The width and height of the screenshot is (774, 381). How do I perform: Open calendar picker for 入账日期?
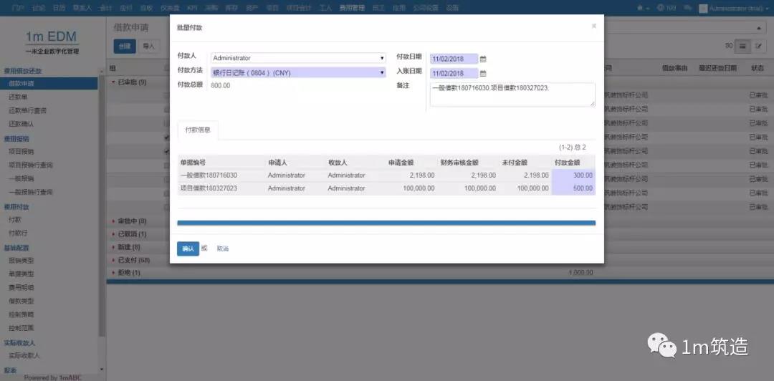483,73
